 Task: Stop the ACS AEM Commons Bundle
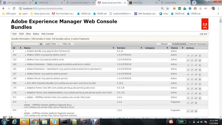(x=188, y=84)
